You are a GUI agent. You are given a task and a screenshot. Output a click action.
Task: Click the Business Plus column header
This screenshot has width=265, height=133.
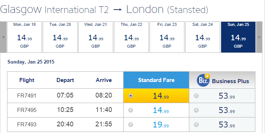[x=222, y=80]
